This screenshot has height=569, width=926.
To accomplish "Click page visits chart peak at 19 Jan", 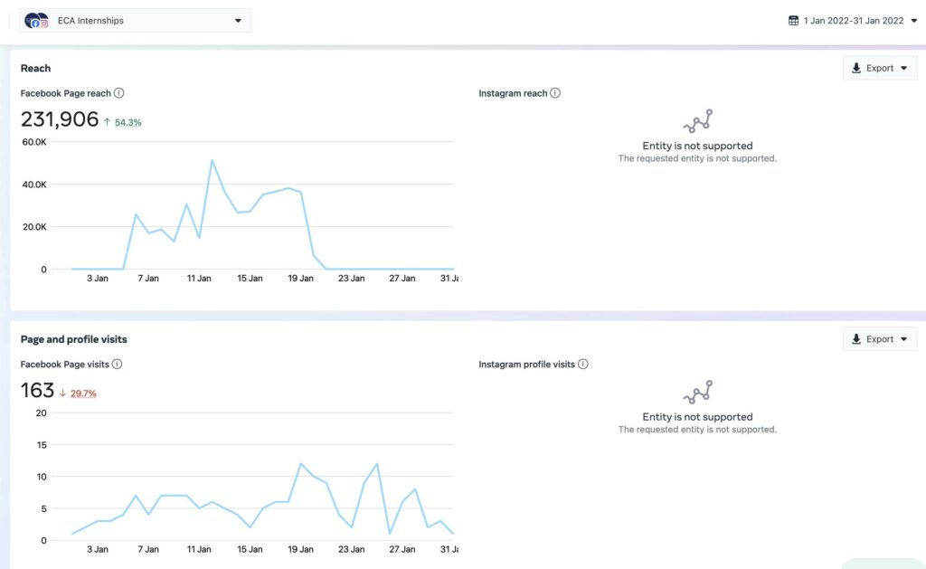I will pos(300,464).
